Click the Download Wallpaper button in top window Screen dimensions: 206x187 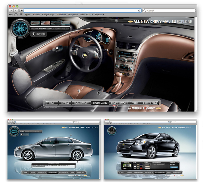coord(39,34)
